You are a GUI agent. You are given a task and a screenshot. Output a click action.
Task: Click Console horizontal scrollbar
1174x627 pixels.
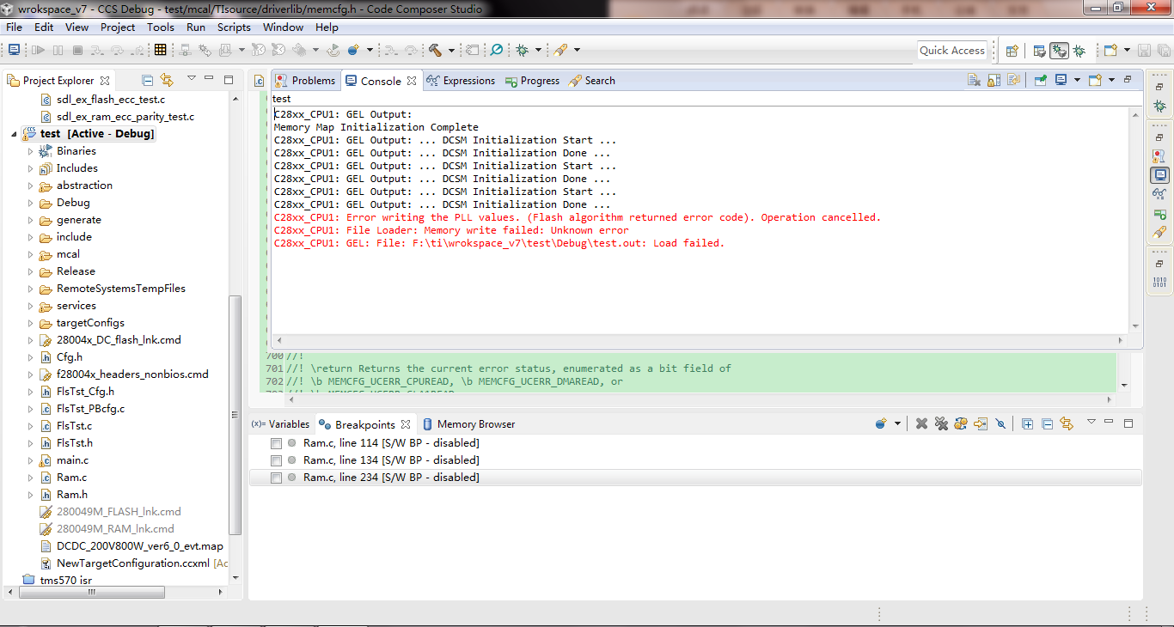pyautogui.click(x=700, y=340)
